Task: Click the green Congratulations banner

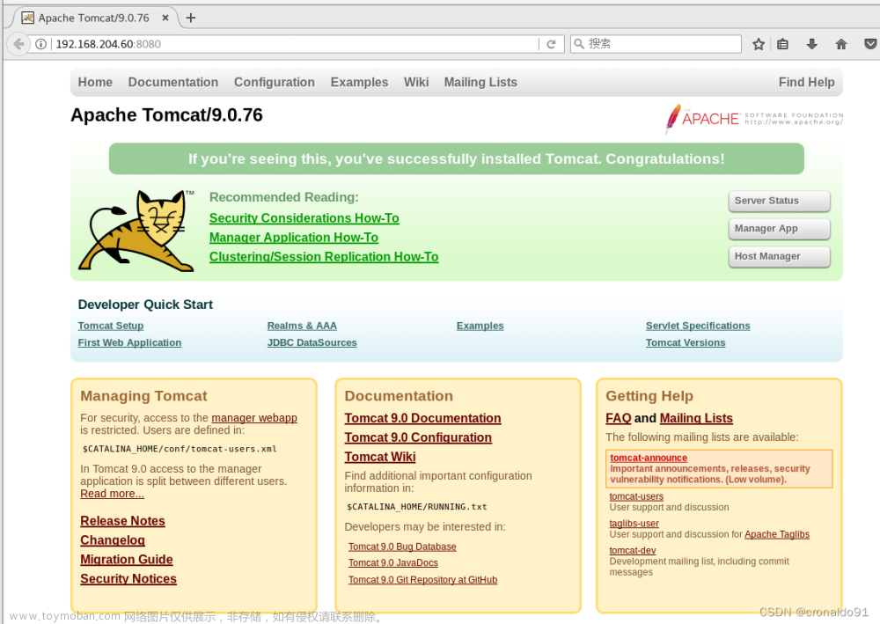Action: click(x=456, y=159)
